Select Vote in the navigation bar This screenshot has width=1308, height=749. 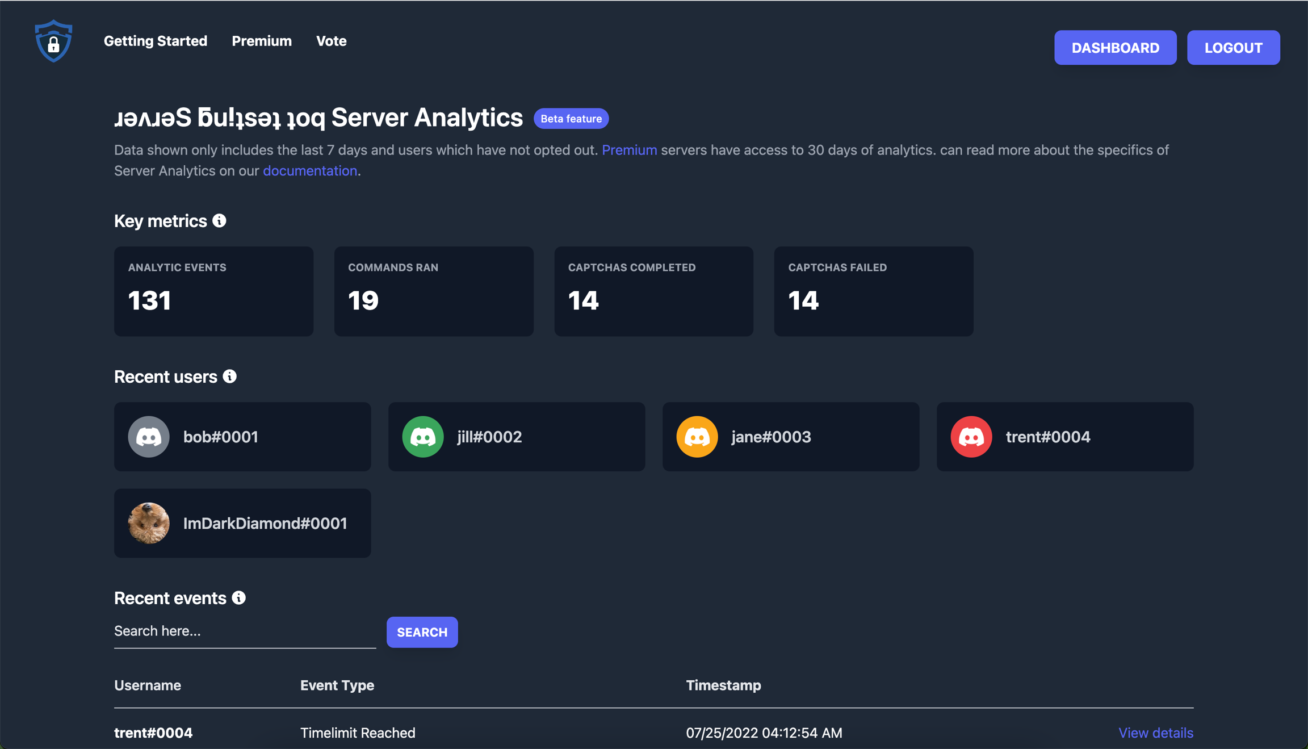pyautogui.click(x=331, y=40)
